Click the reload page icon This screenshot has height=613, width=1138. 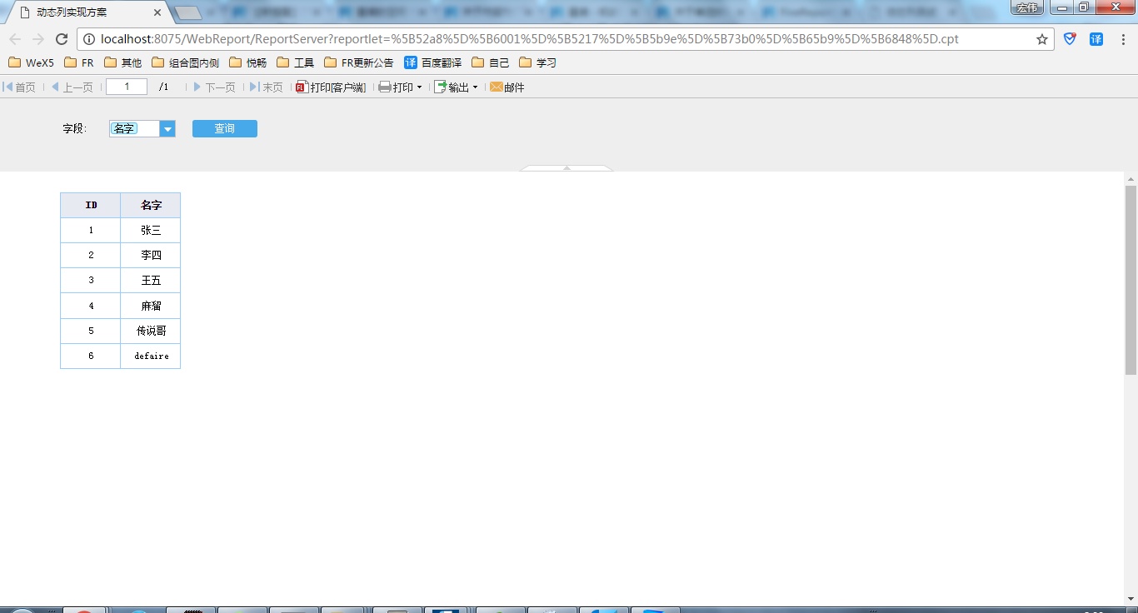pyautogui.click(x=62, y=39)
